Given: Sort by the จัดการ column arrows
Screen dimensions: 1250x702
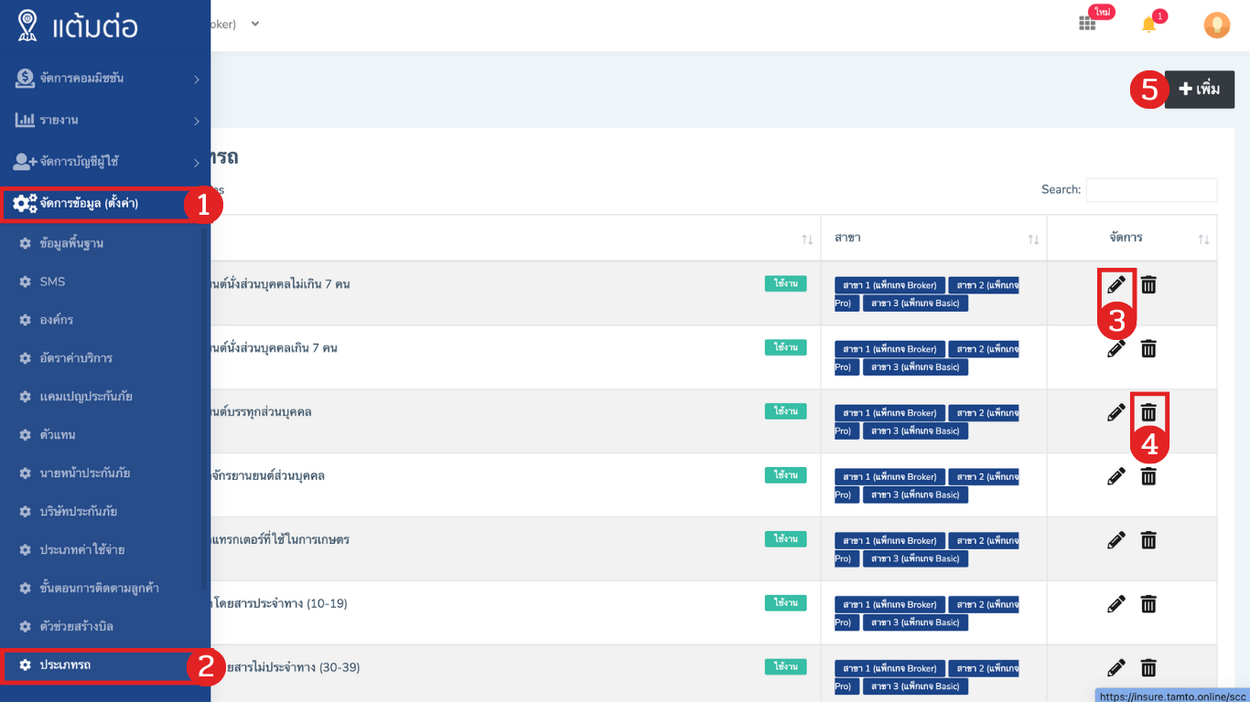Looking at the screenshot, I should tap(1203, 239).
